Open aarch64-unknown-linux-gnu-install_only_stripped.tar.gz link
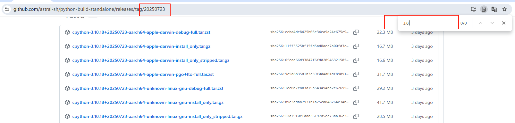The width and height of the screenshot is (515, 123). coord(157,116)
